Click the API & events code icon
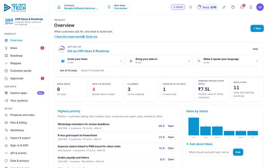The width and height of the screenshot is (269, 168). coord(6,153)
